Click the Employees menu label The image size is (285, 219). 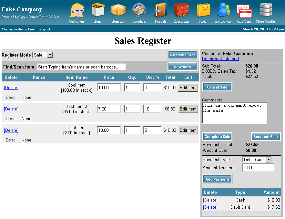223,21
